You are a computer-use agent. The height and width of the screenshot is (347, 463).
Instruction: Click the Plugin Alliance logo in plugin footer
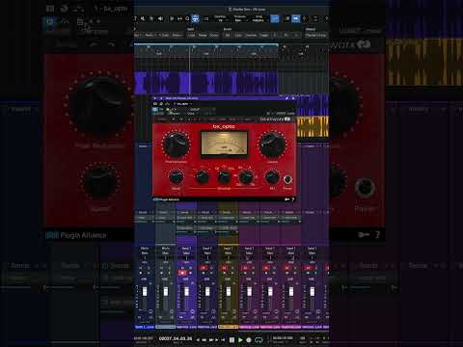click(x=166, y=200)
